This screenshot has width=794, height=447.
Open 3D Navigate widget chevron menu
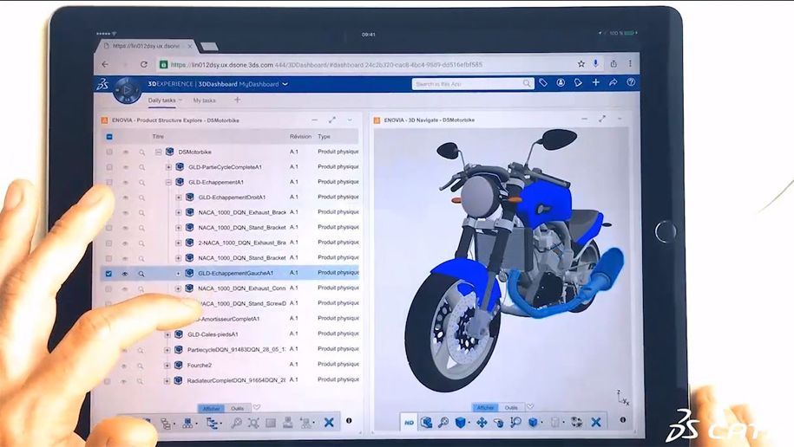point(620,119)
